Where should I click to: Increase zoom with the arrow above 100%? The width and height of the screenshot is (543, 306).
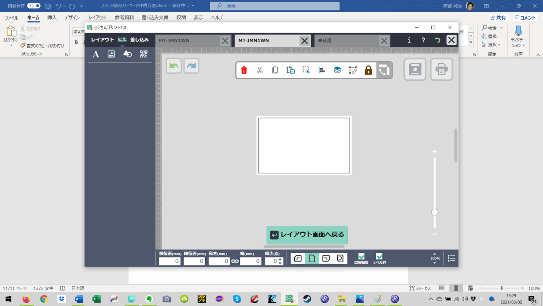[435, 254]
